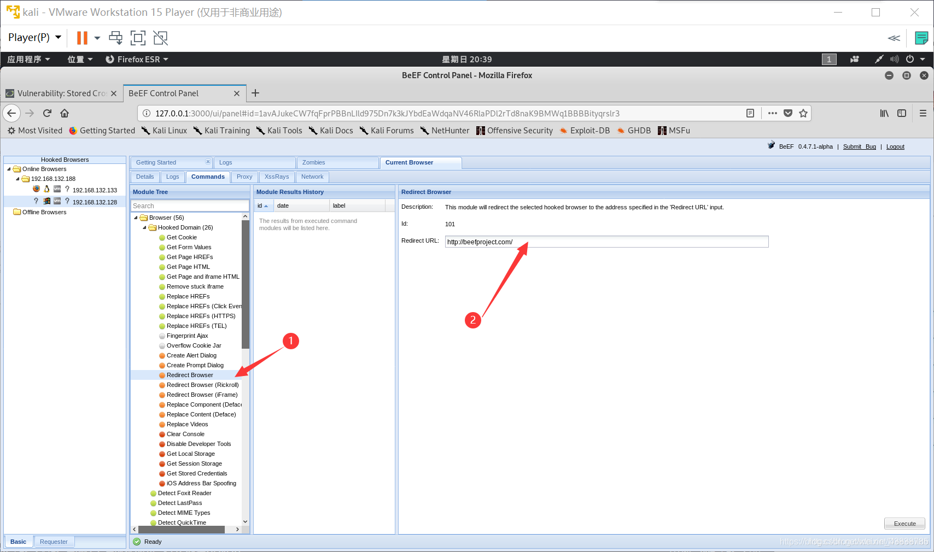Open Offensive Security bookmark
Viewport: 934px width, 552px height.
pos(514,131)
